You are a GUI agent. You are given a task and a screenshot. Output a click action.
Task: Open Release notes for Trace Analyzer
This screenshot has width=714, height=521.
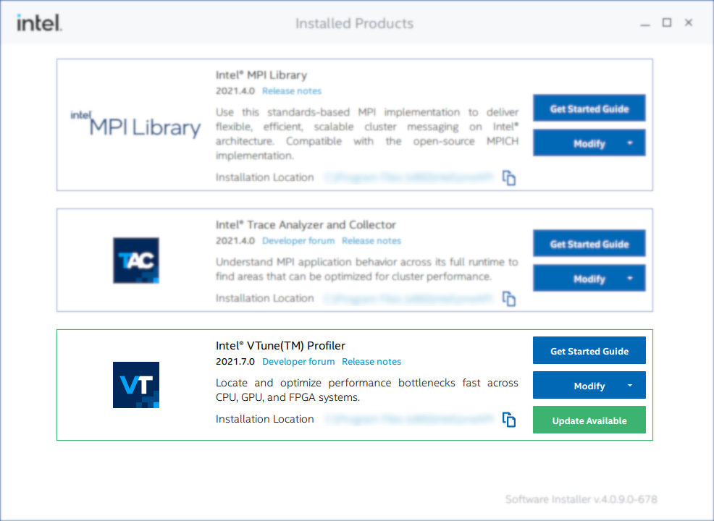[x=371, y=241]
